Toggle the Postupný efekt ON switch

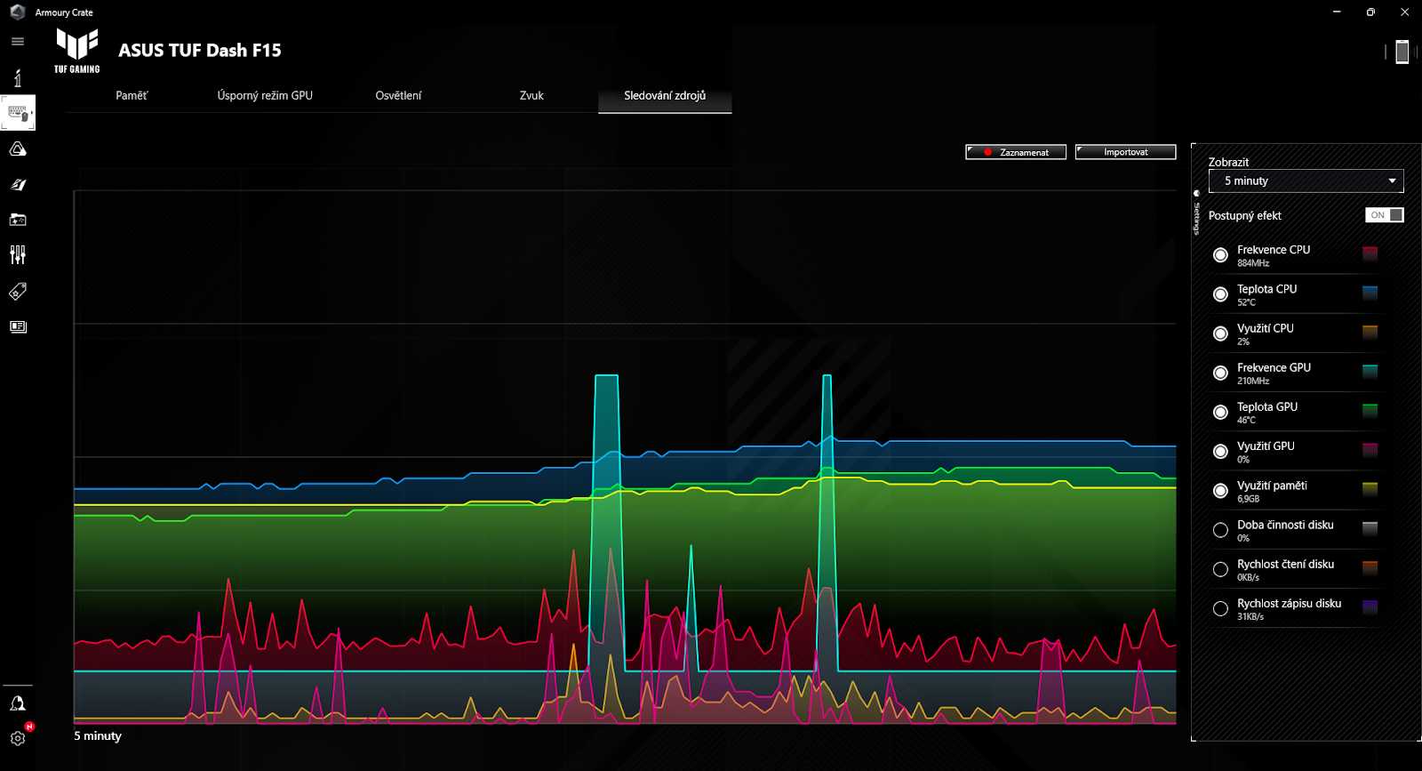click(1384, 215)
